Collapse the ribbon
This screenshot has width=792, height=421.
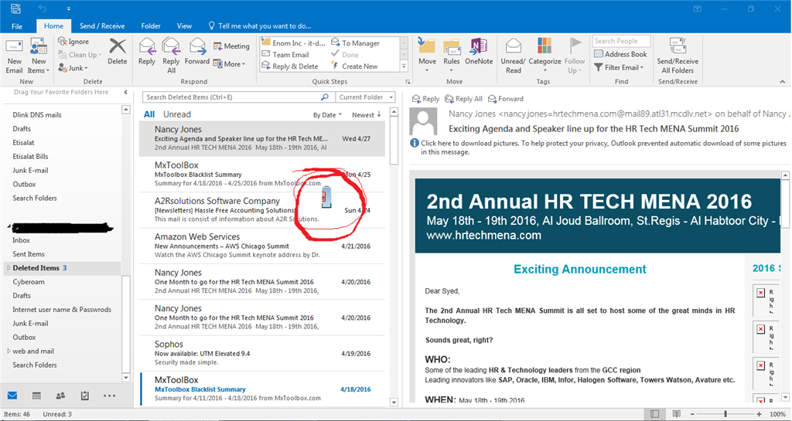783,82
